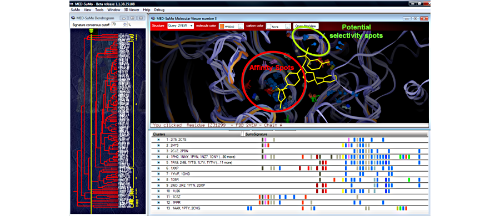Expand cluster 8: 1D5R
The width and height of the screenshot is (500, 216).
coord(158,179)
